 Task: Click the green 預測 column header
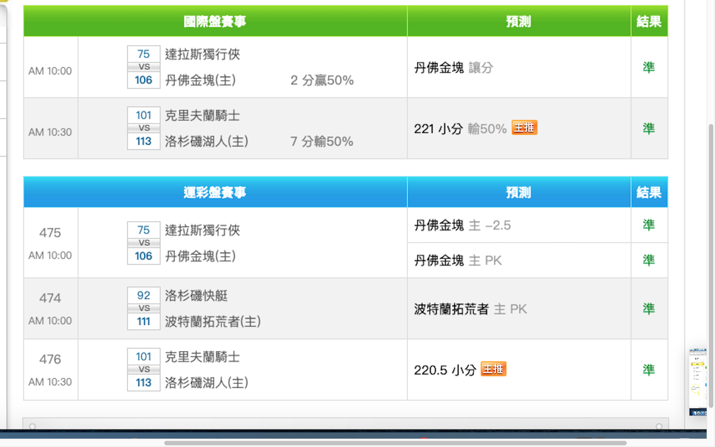coord(519,22)
